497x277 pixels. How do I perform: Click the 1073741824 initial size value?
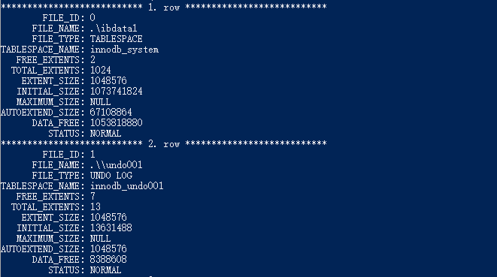pos(116,92)
